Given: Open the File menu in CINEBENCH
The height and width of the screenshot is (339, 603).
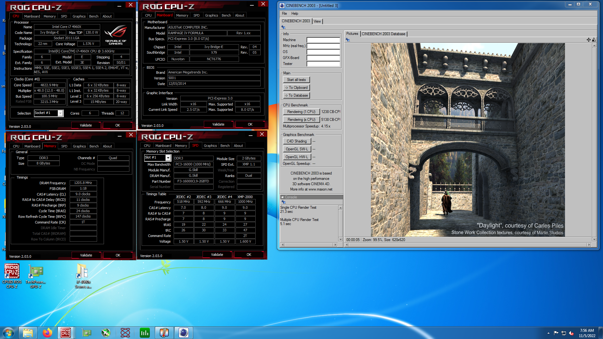Looking at the screenshot, I should tap(284, 13).
